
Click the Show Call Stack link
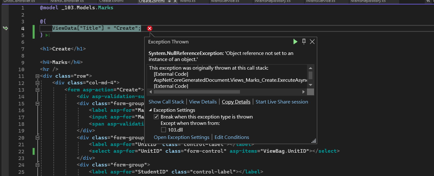point(166,102)
